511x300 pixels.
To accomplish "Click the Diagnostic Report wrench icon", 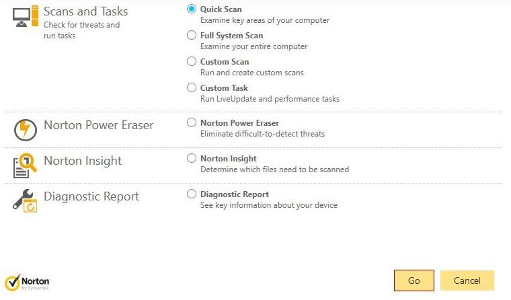I will pyautogui.click(x=25, y=200).
